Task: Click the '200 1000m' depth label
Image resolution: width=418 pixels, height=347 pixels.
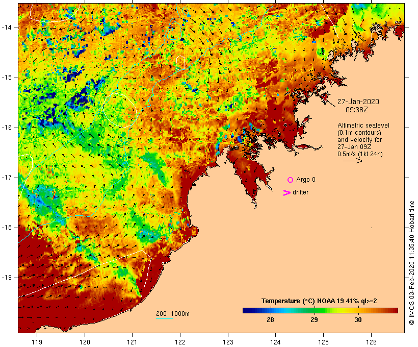Action: coord(173,314)
